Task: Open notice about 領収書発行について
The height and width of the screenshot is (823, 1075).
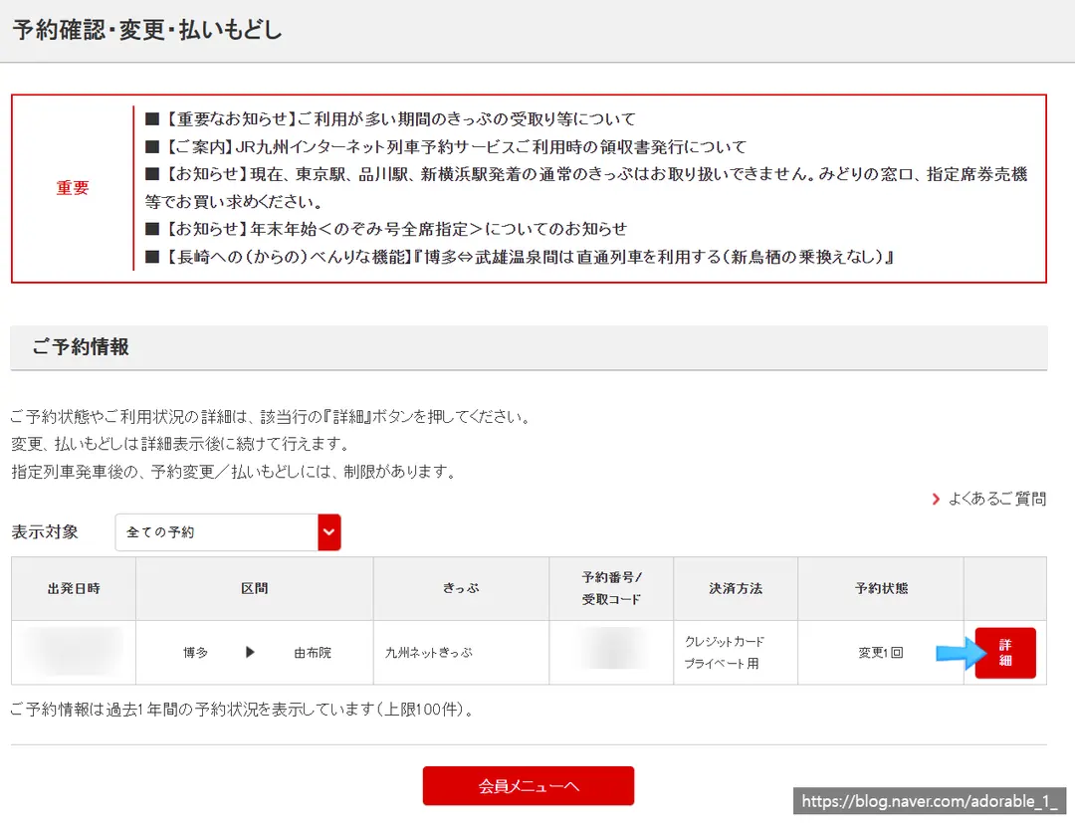Action: (457, 146)
